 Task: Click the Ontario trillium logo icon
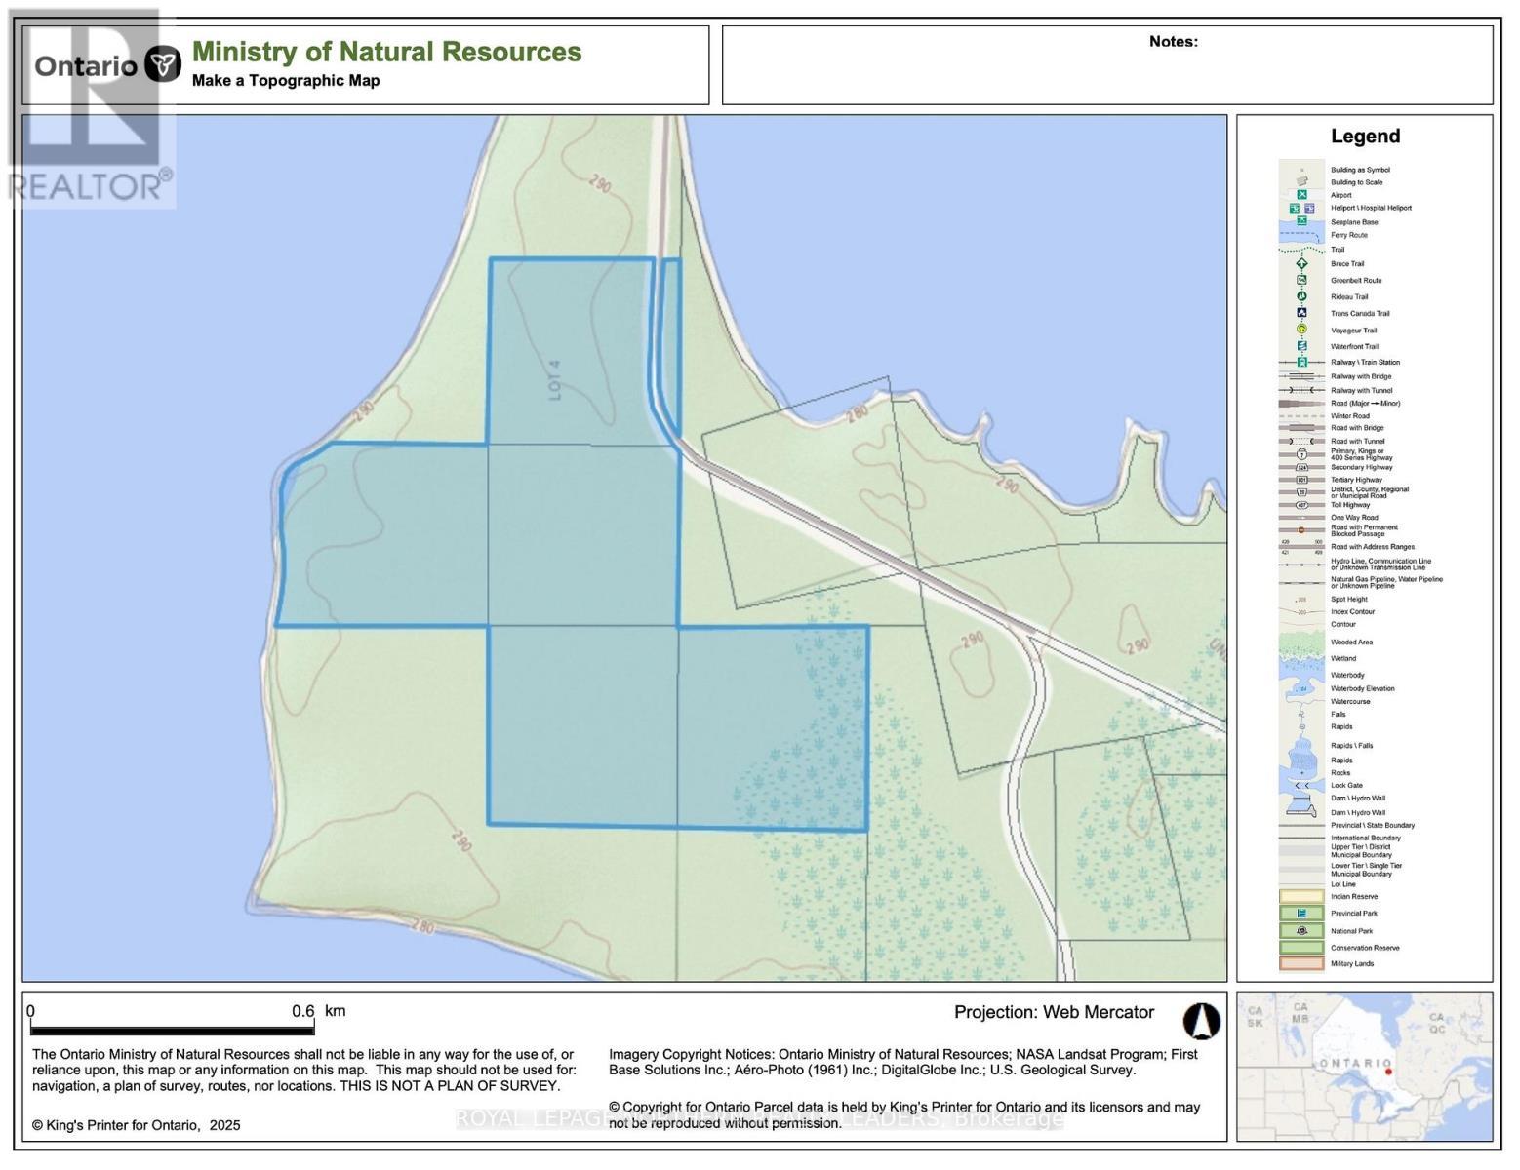coord(163,64)
